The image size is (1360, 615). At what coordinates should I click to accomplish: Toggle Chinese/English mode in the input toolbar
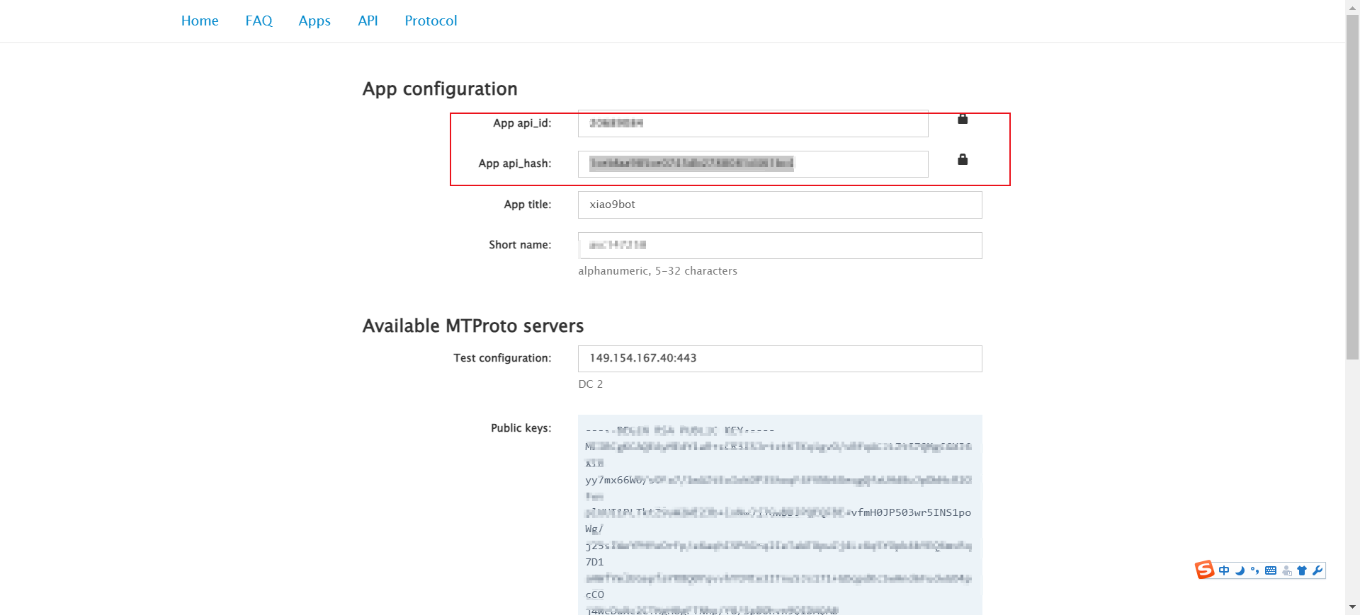click(1224, 570)
